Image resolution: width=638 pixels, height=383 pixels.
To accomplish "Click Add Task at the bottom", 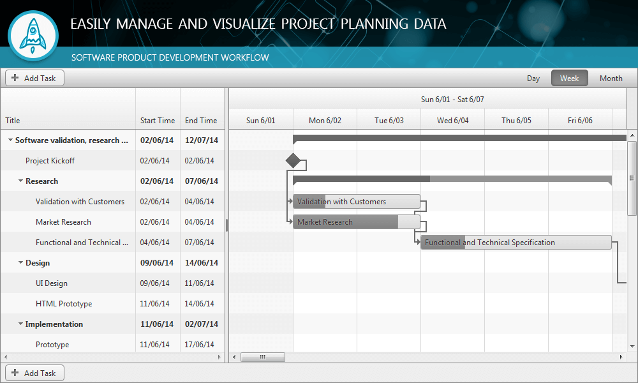I will 34,372.
